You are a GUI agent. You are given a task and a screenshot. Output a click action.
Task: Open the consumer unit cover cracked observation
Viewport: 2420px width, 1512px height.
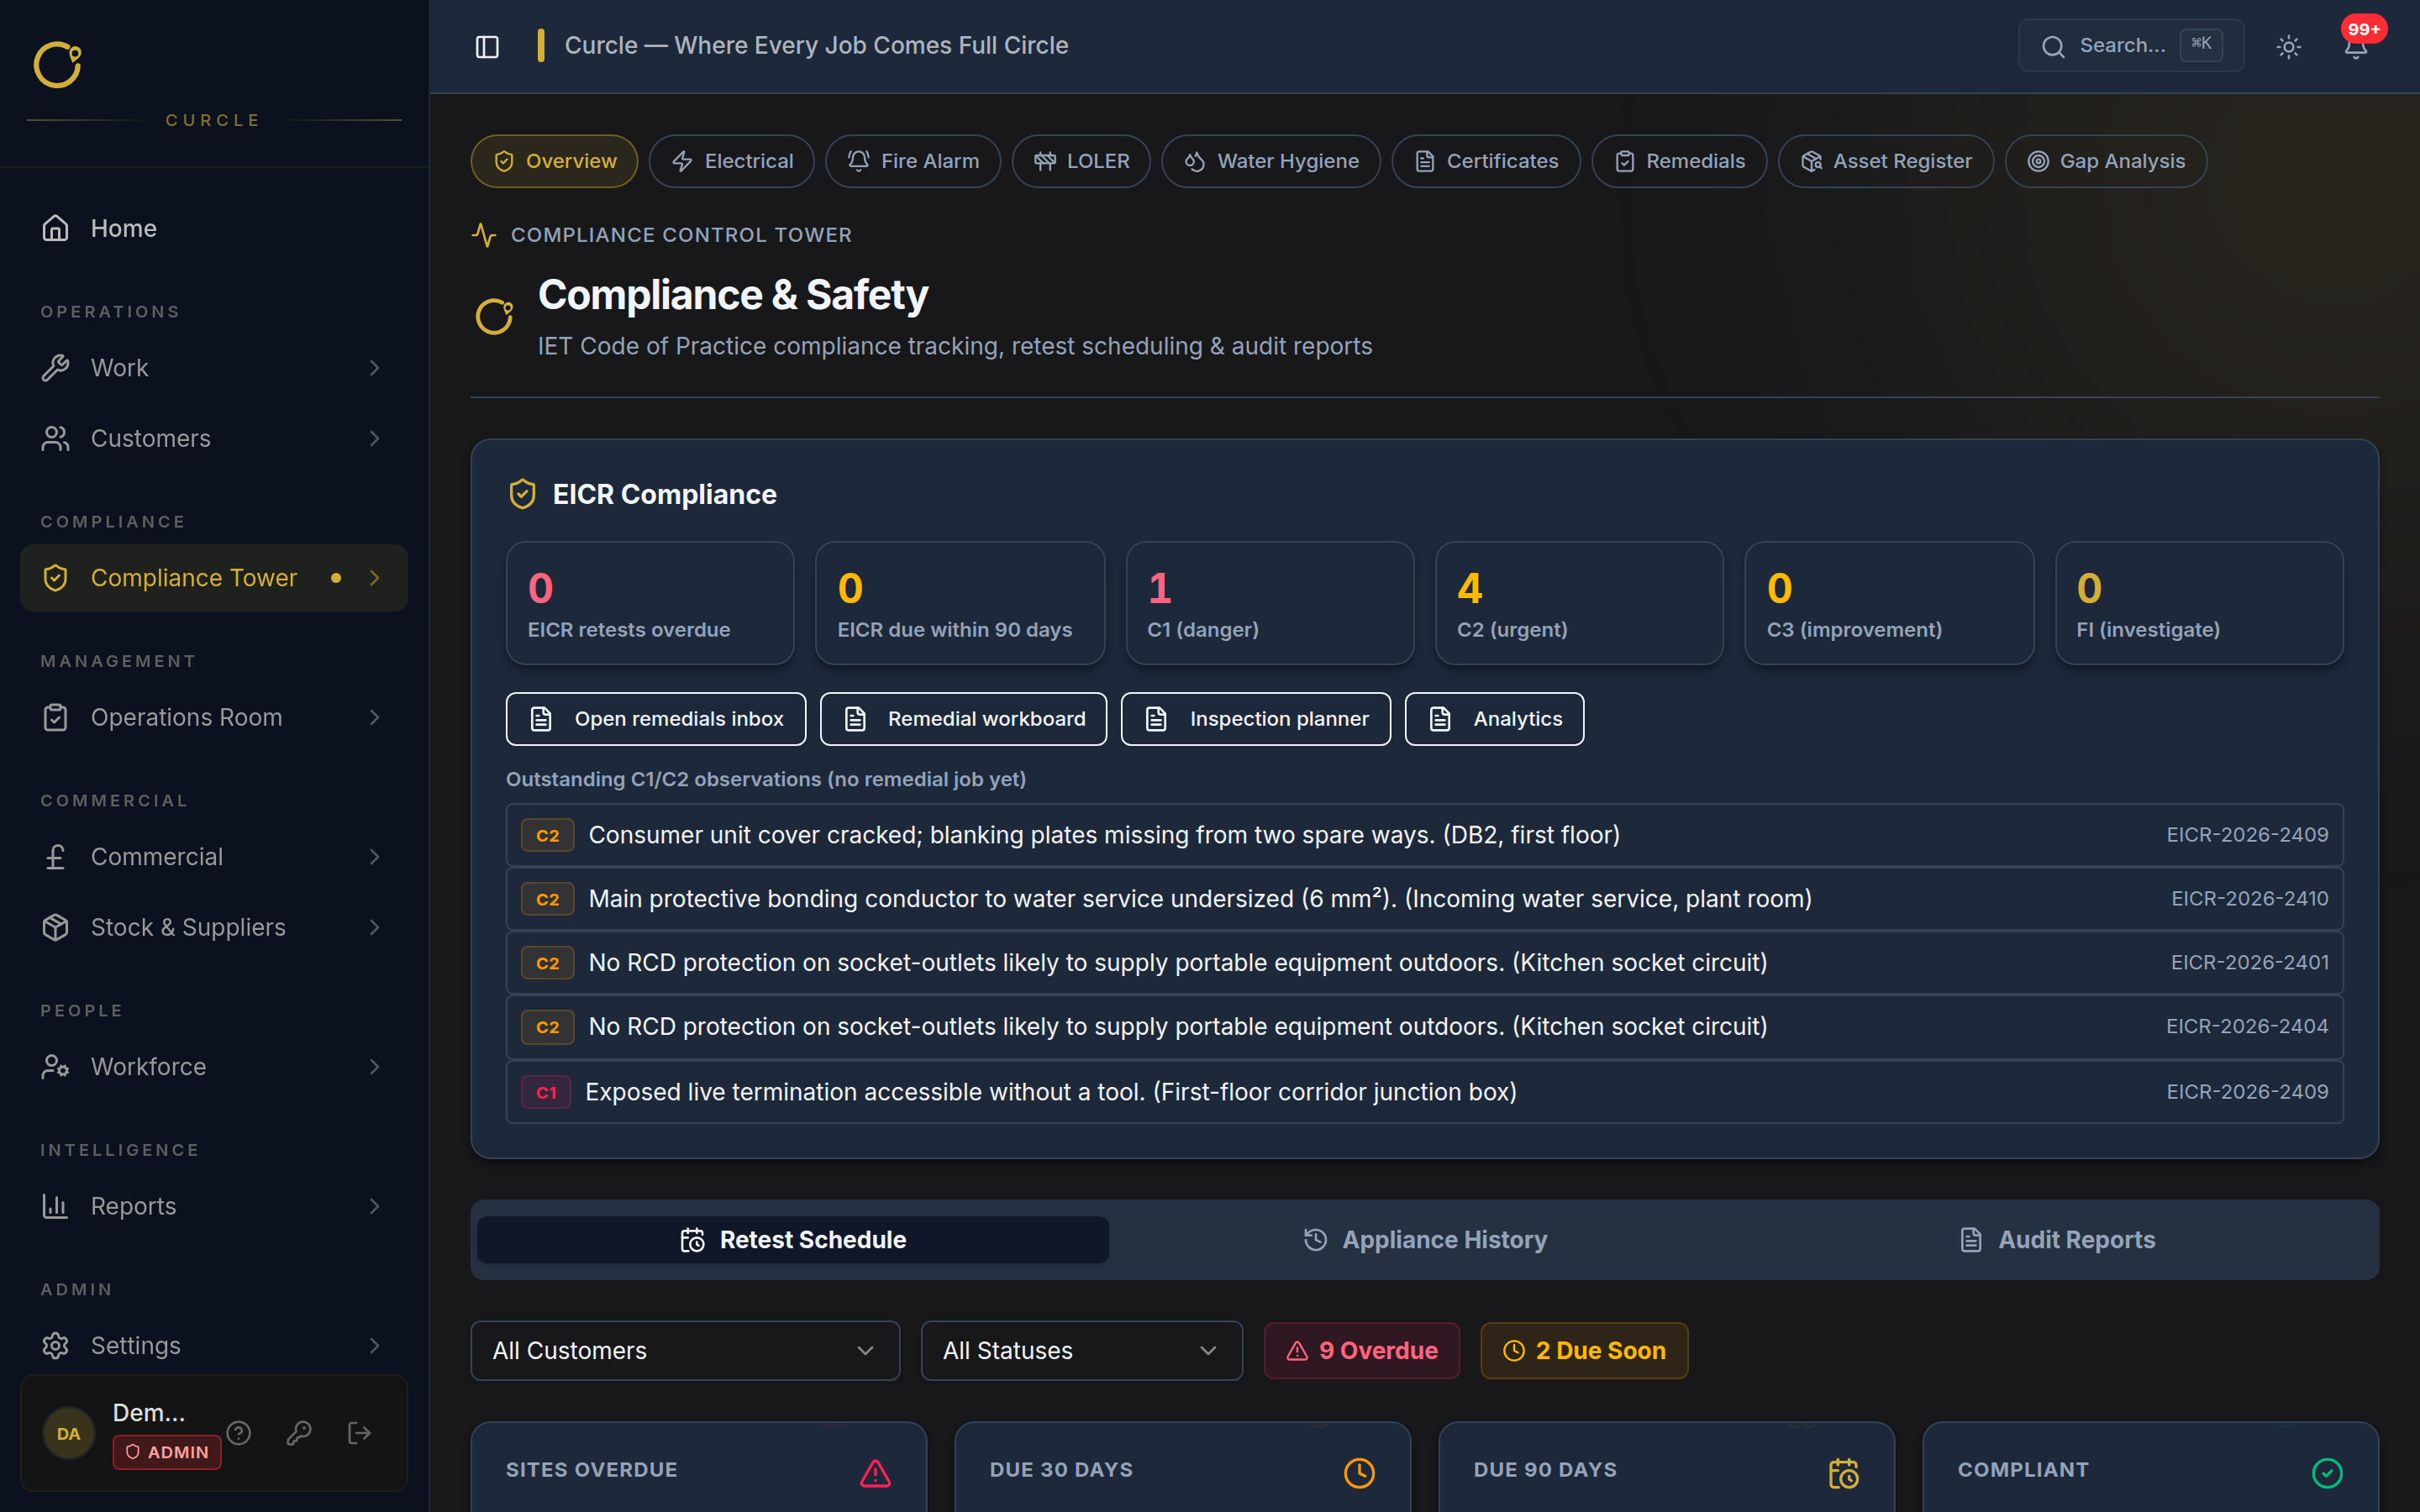(1424, 835)
